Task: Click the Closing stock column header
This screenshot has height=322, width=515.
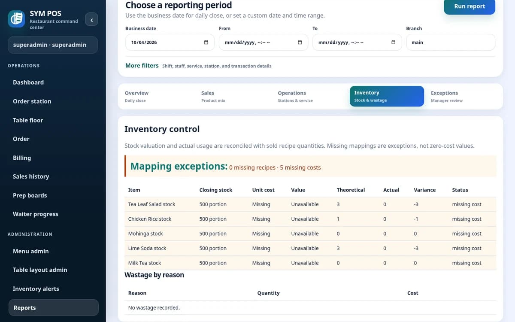Action: (216, 190)
